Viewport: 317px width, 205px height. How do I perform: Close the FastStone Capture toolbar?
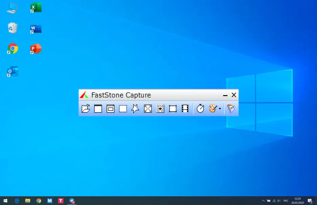(234, 95)
